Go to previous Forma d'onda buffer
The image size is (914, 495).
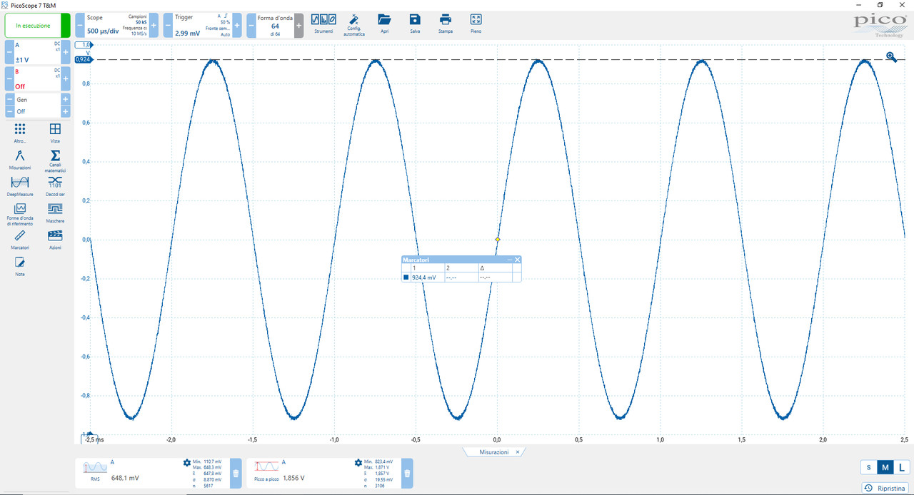pyautogui.click(x=251, y=26)
